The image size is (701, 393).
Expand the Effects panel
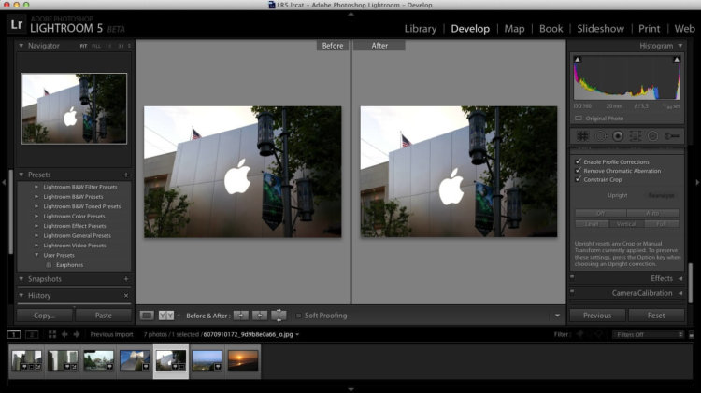(x=680, y=279)
